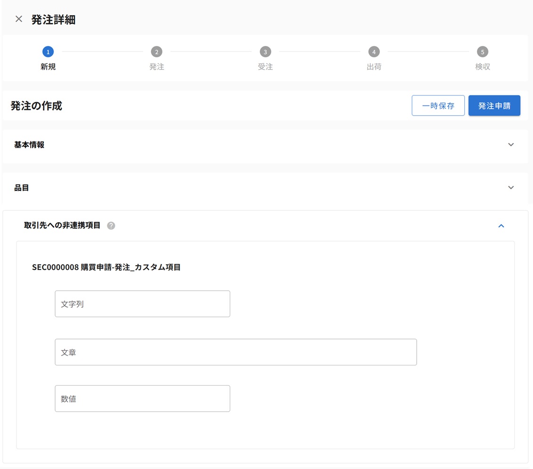Focus the 文字列 text field
Screen dimensions: 533x469
click(x=142, y=304)
